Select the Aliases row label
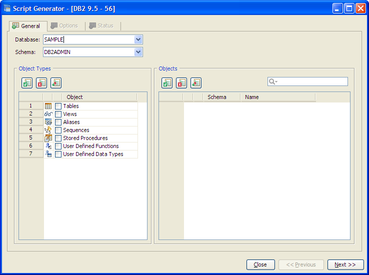This screenshot has height=275, width=369. (71, 122)
